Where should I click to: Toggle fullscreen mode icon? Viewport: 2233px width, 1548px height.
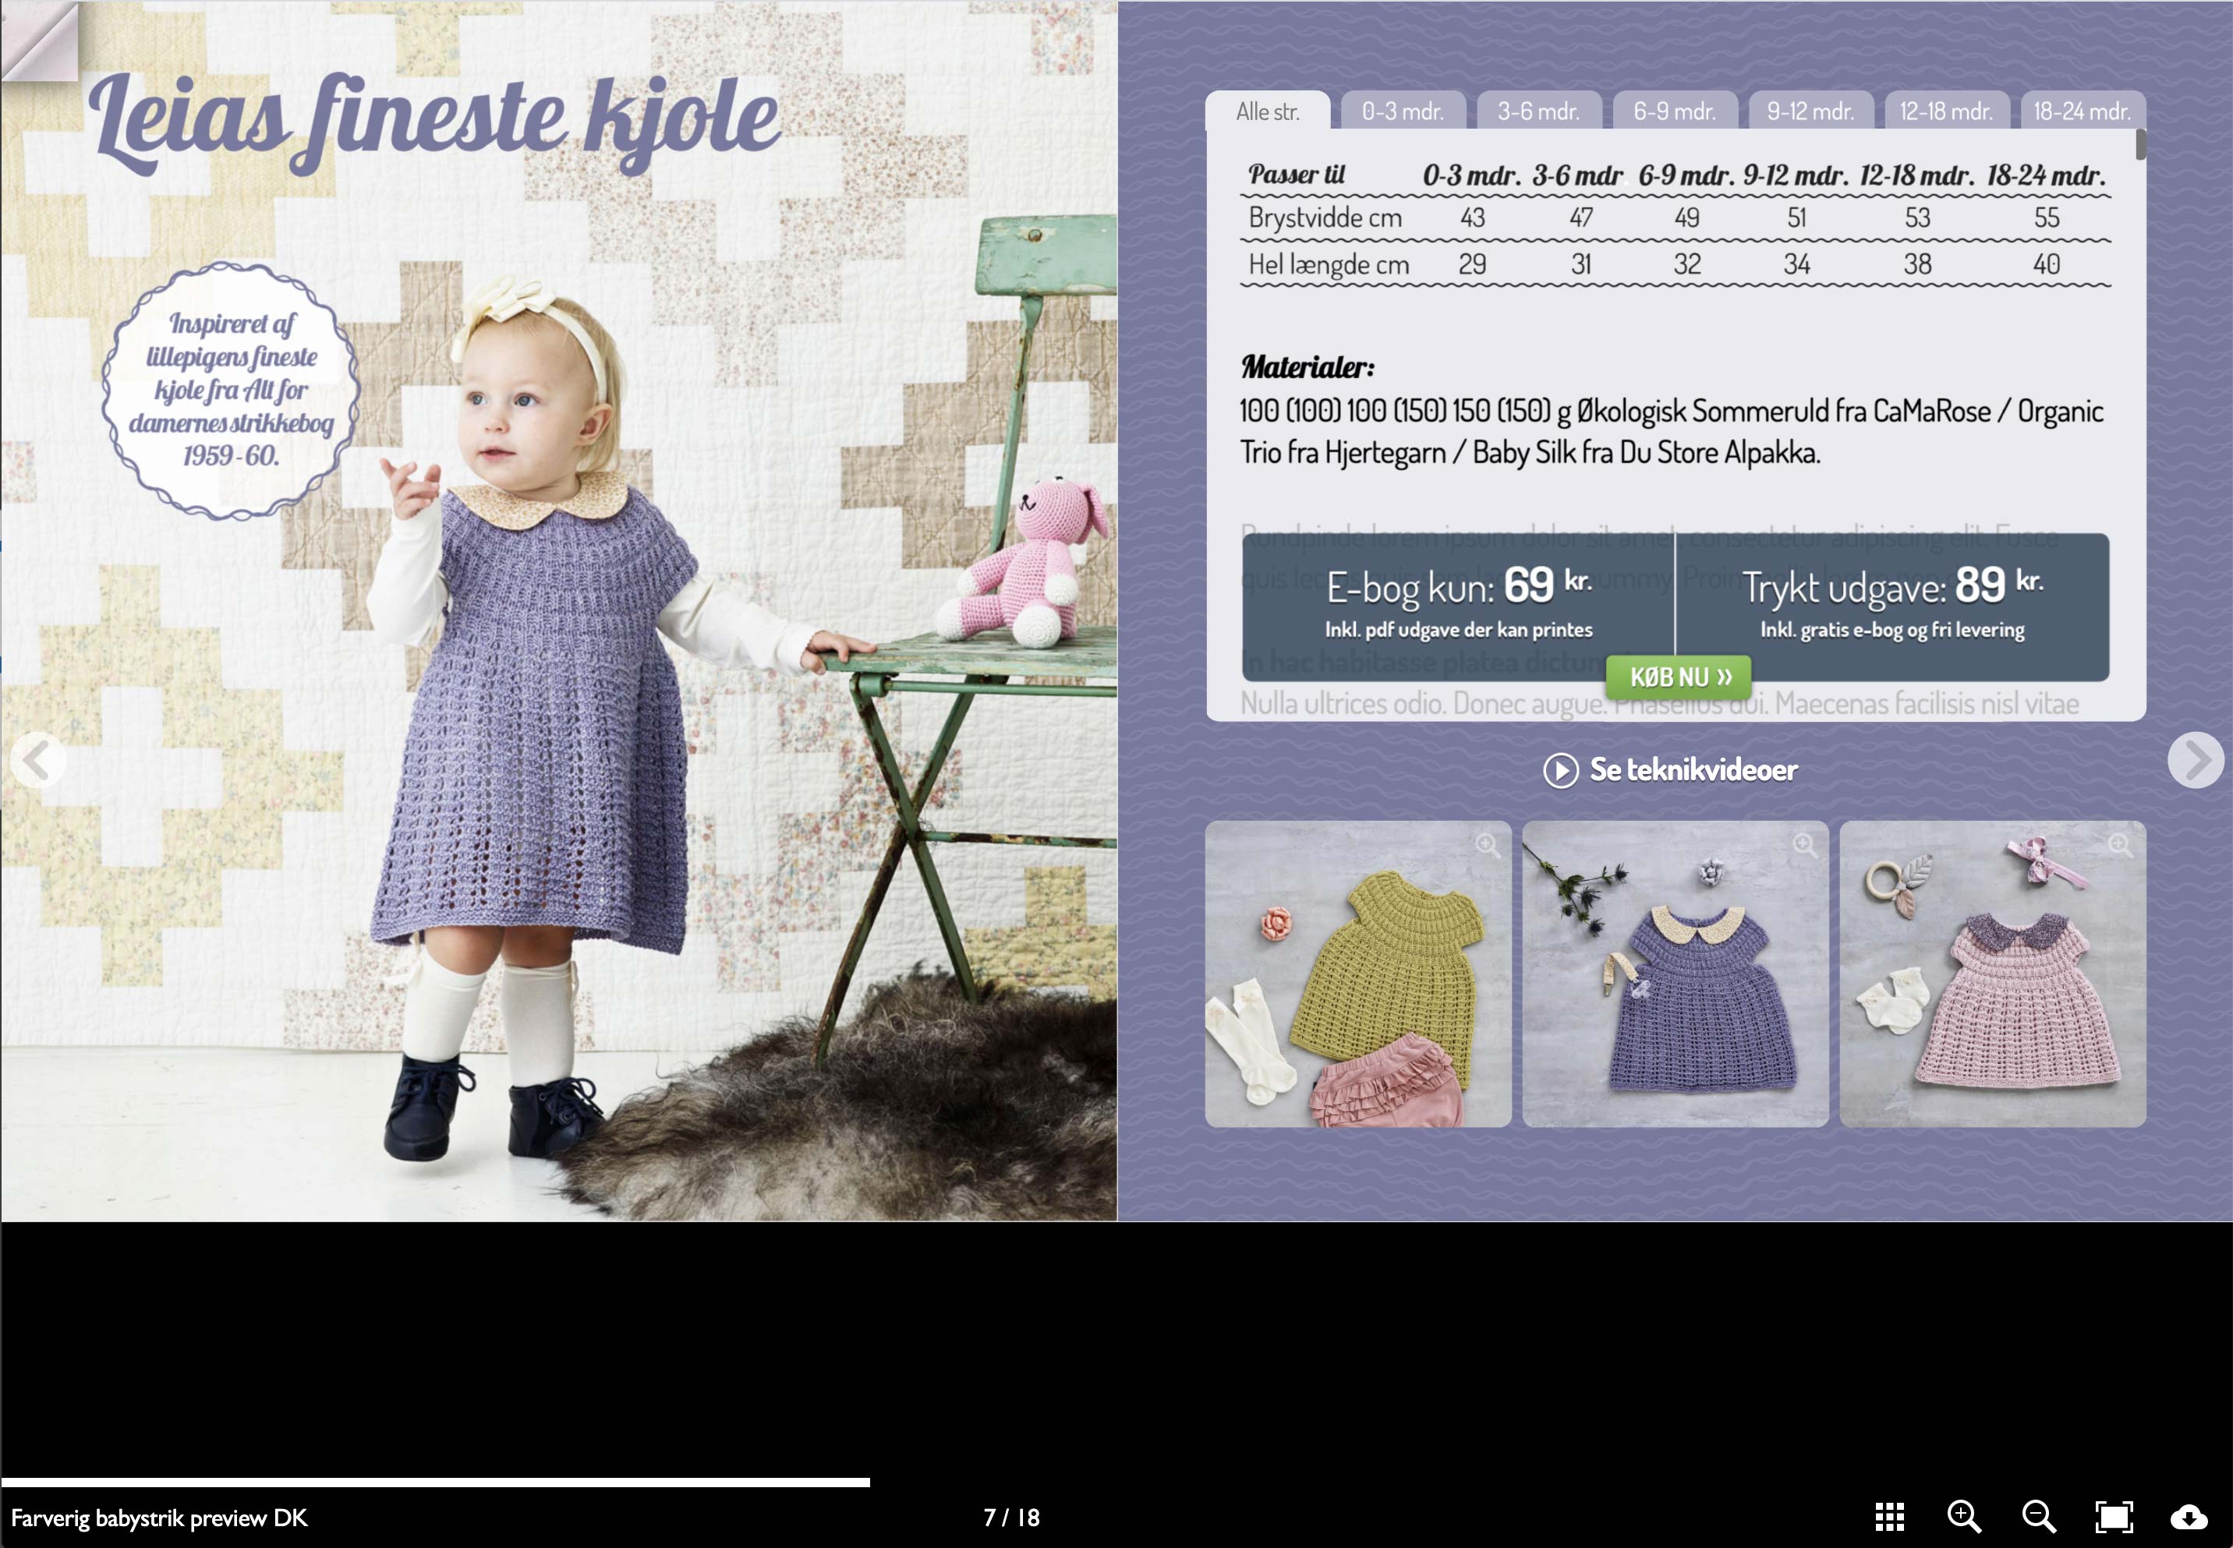pyautogui.click(x=2114, y=1517)
